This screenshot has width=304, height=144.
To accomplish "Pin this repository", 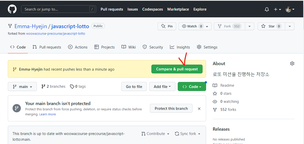I will (x=167, y=26).
